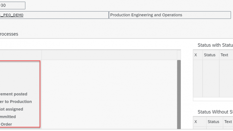
Task: Click the field containing 30
Action: 12,5
